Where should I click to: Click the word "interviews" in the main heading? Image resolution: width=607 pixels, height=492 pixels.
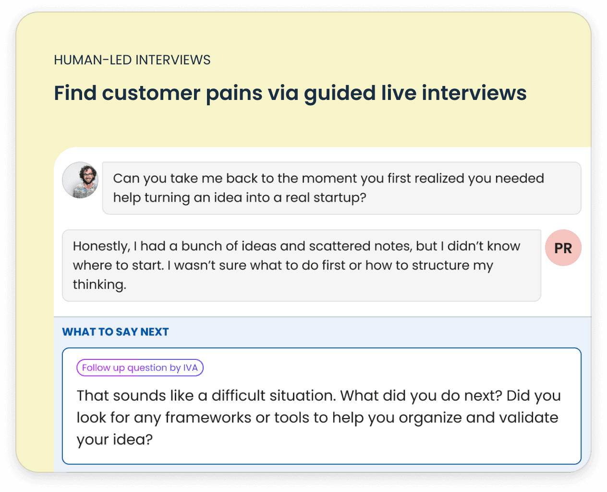[474, 93]
